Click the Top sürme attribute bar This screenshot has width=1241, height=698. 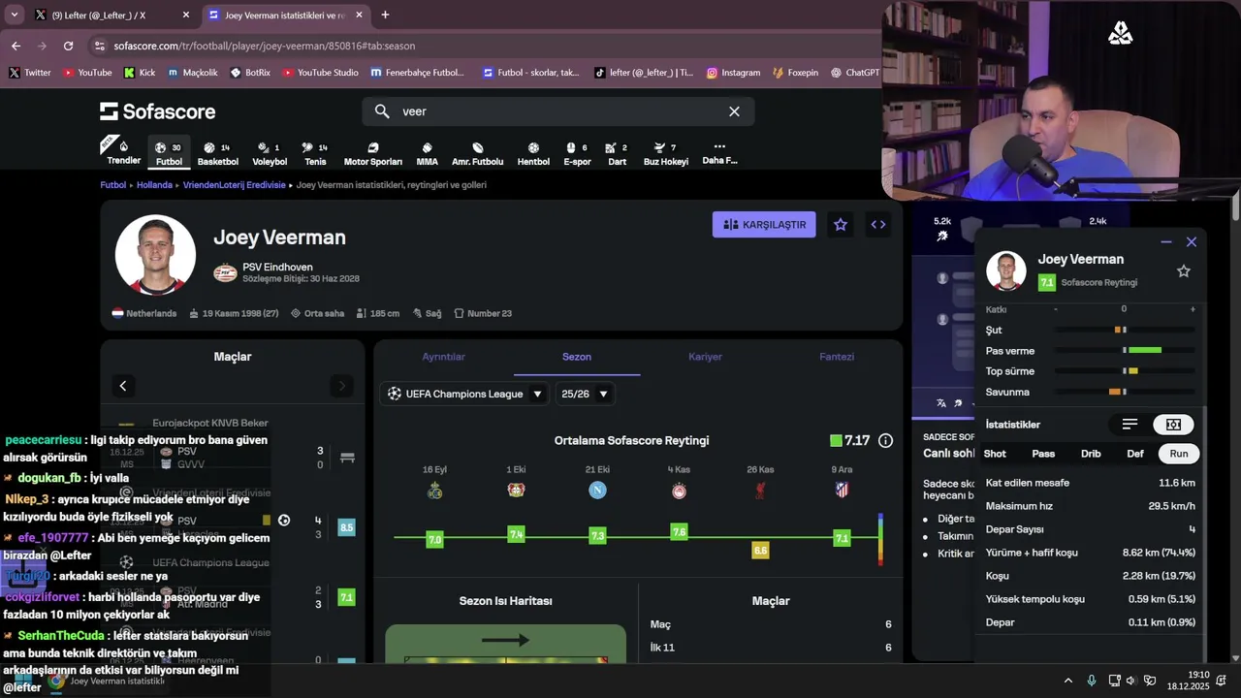[1123, 371]
